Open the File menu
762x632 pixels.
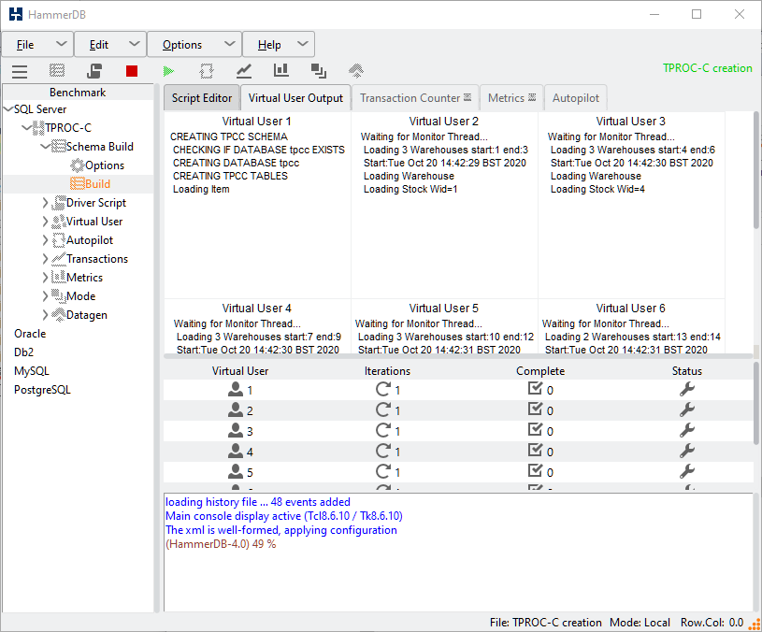tap(37, 45)
